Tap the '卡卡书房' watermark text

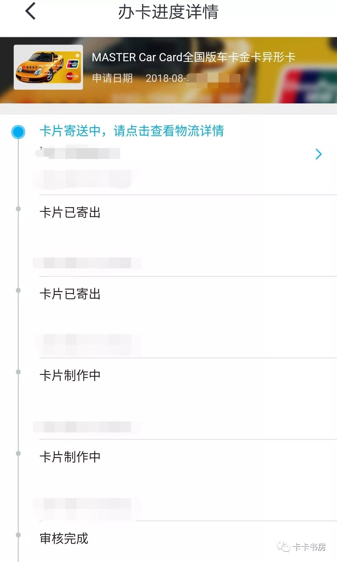309,547
